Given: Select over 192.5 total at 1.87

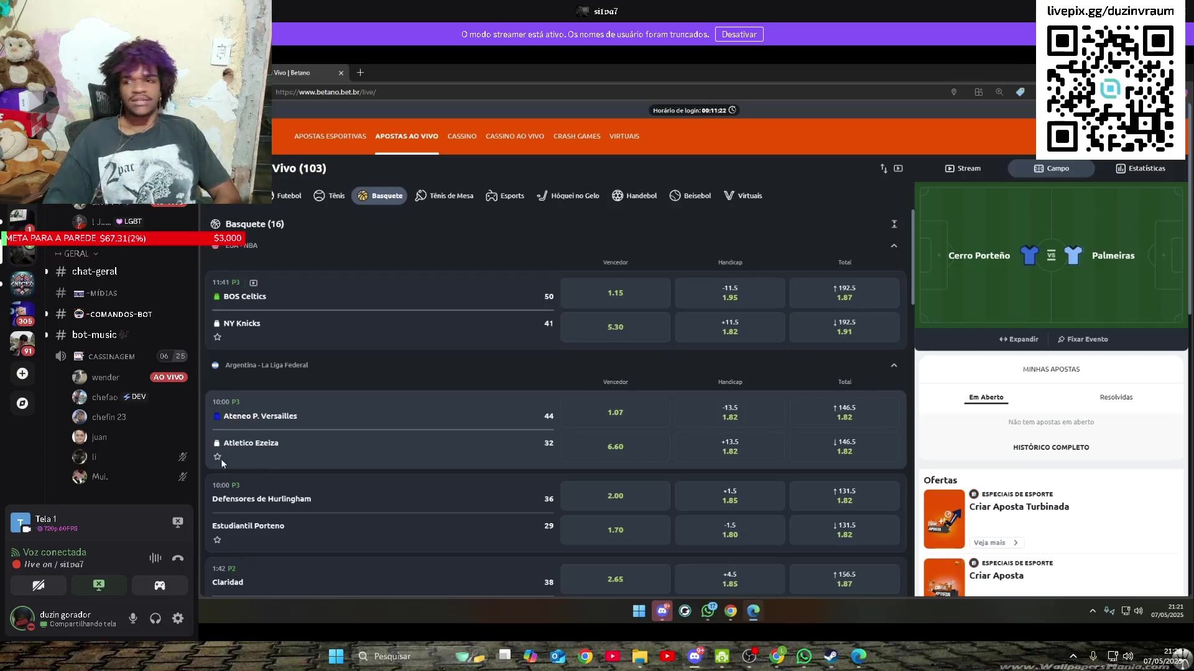Looking at the screenshot, I should click(845, 293).
